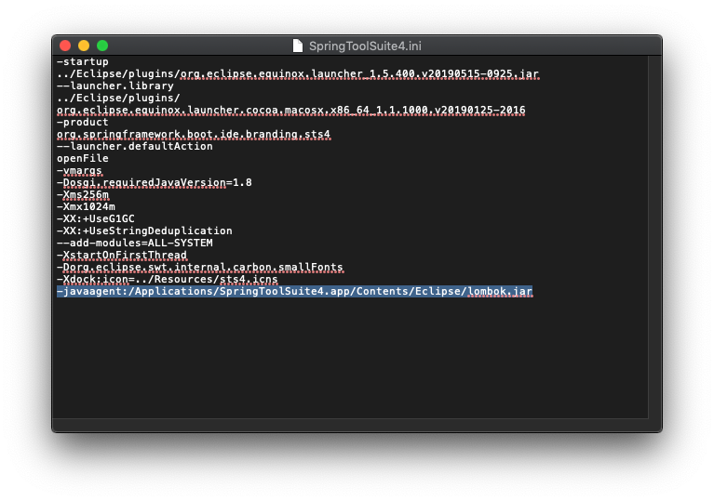Click the org.eclipse.equinox.launcher_1.5.400 jar path line

tap(298, 73)
